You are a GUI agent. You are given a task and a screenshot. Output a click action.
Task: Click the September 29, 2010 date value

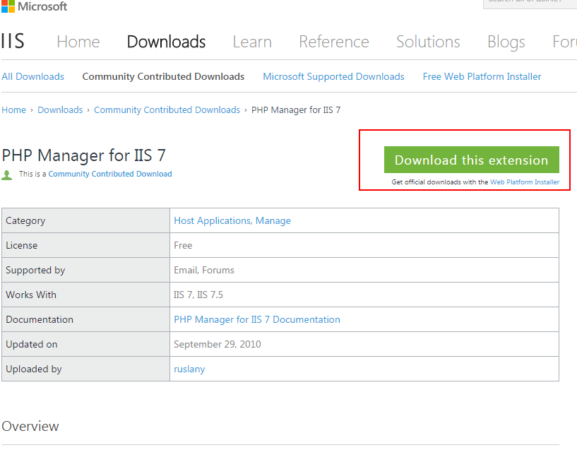[x=217, y=345]
